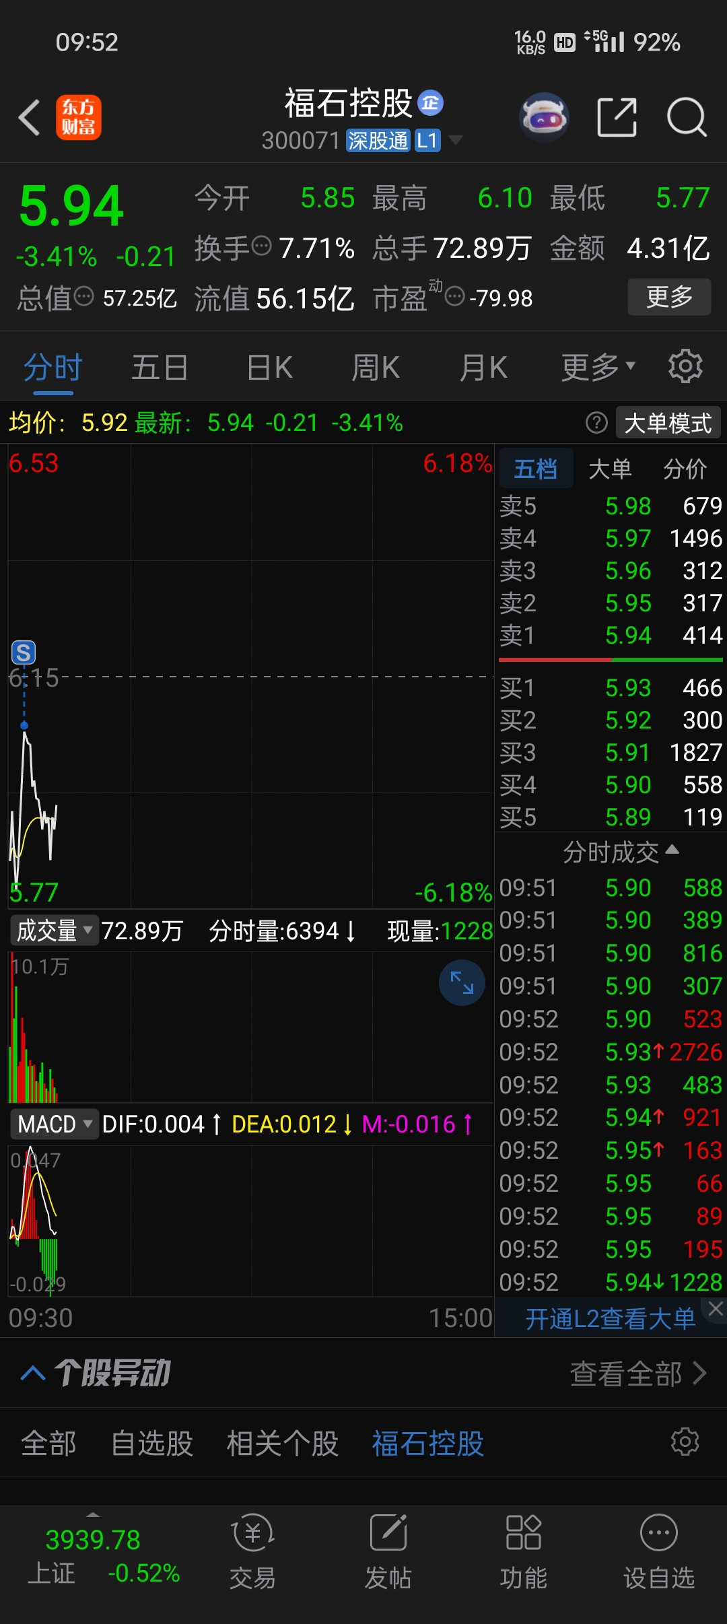Select 自选股 filter tab
The height and width of the screenshot is (1624, 727).
pyautogui.click(x=152, y=1443)
